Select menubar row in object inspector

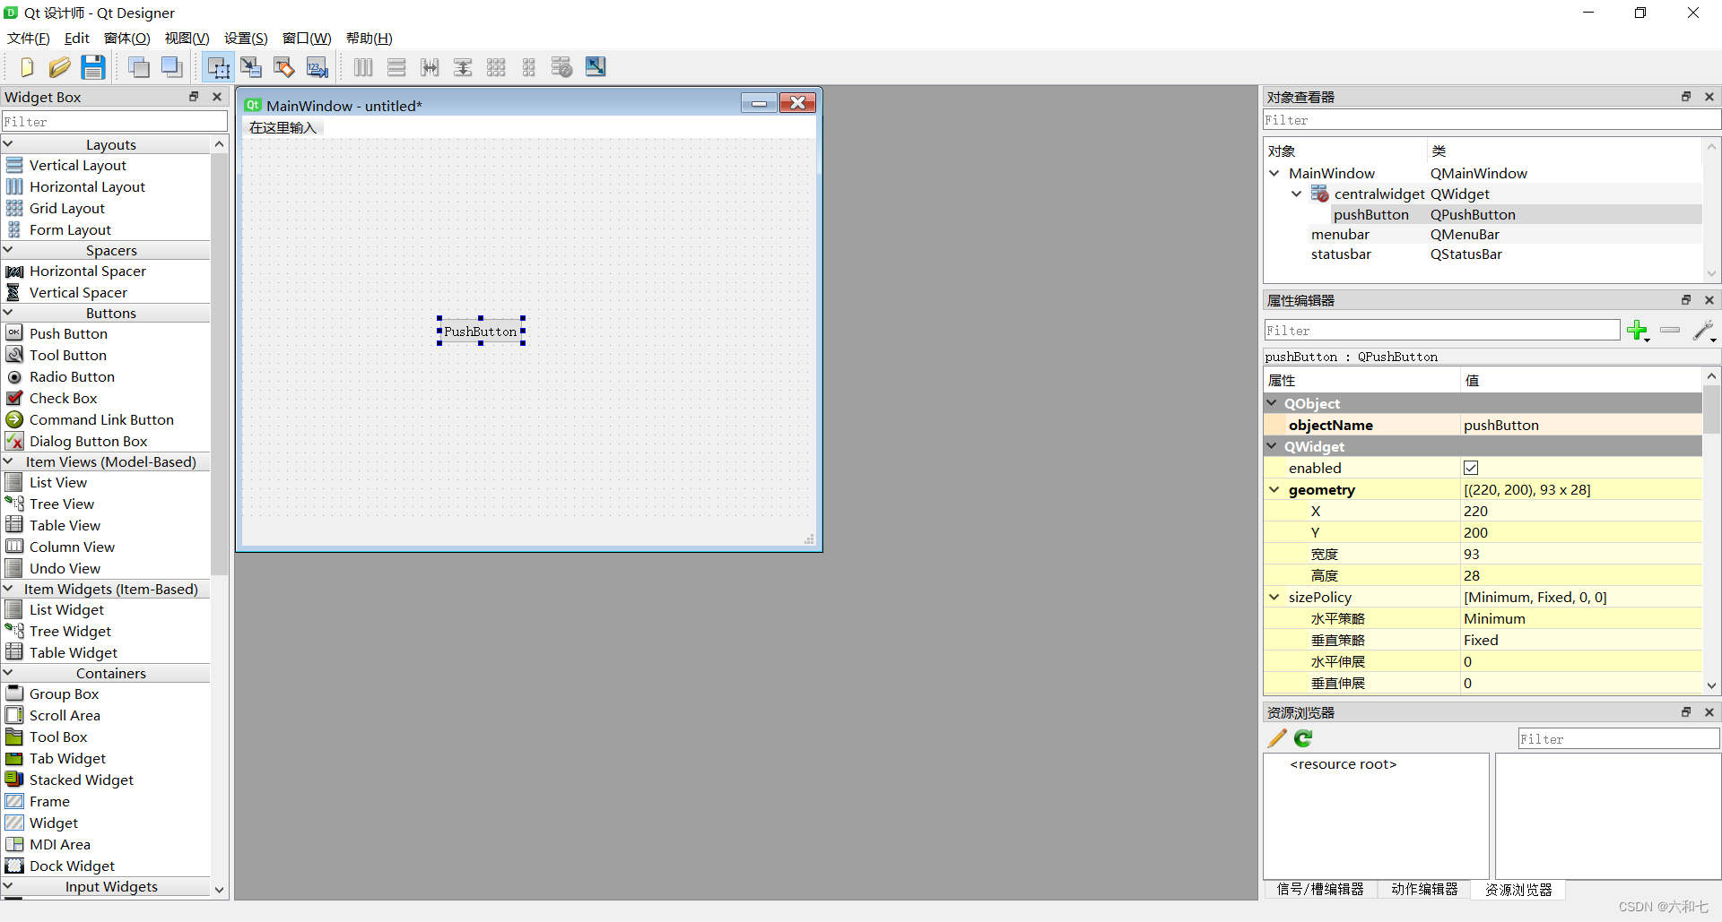pos(1483,235)
